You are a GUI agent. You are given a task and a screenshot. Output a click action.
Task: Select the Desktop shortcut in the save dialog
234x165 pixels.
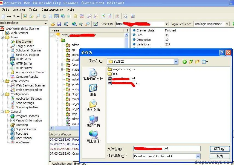tap(93, 88)
